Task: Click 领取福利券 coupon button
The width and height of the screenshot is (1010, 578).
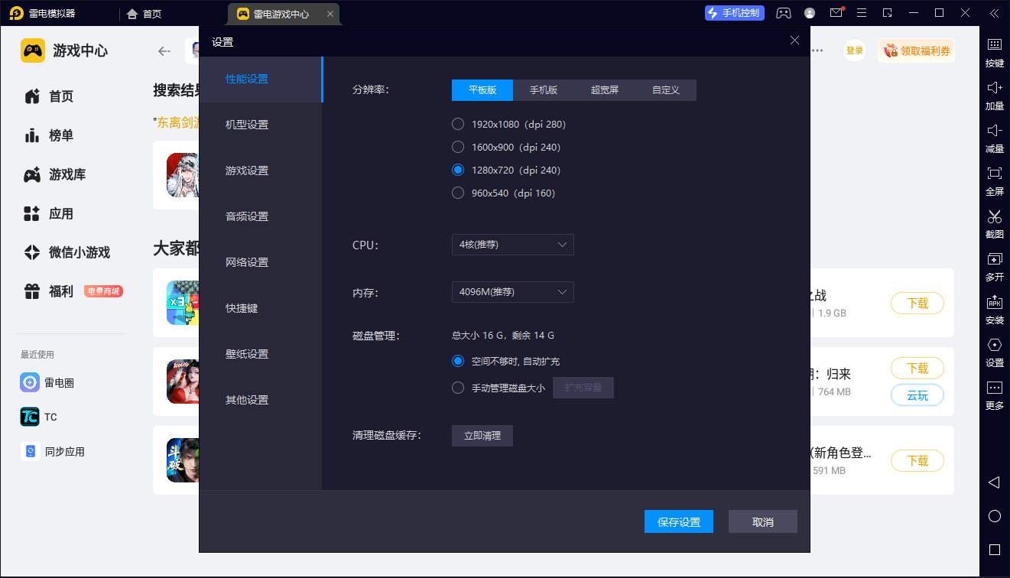Action: [916, 50]
